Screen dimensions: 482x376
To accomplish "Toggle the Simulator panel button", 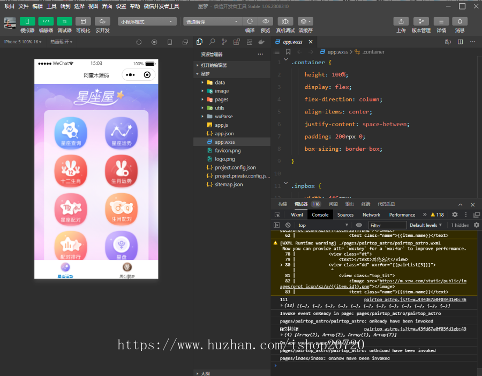I will [27, 21].
